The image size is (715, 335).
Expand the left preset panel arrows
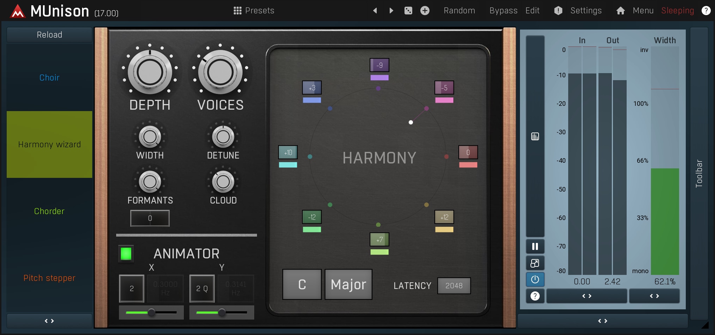point(49,321)
